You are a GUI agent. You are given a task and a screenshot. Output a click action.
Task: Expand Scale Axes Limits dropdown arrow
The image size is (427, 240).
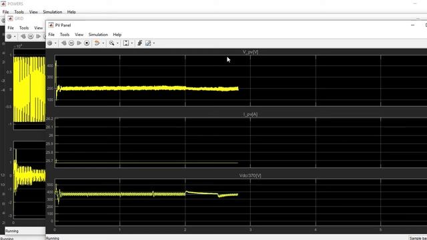[x=132, y=43]
